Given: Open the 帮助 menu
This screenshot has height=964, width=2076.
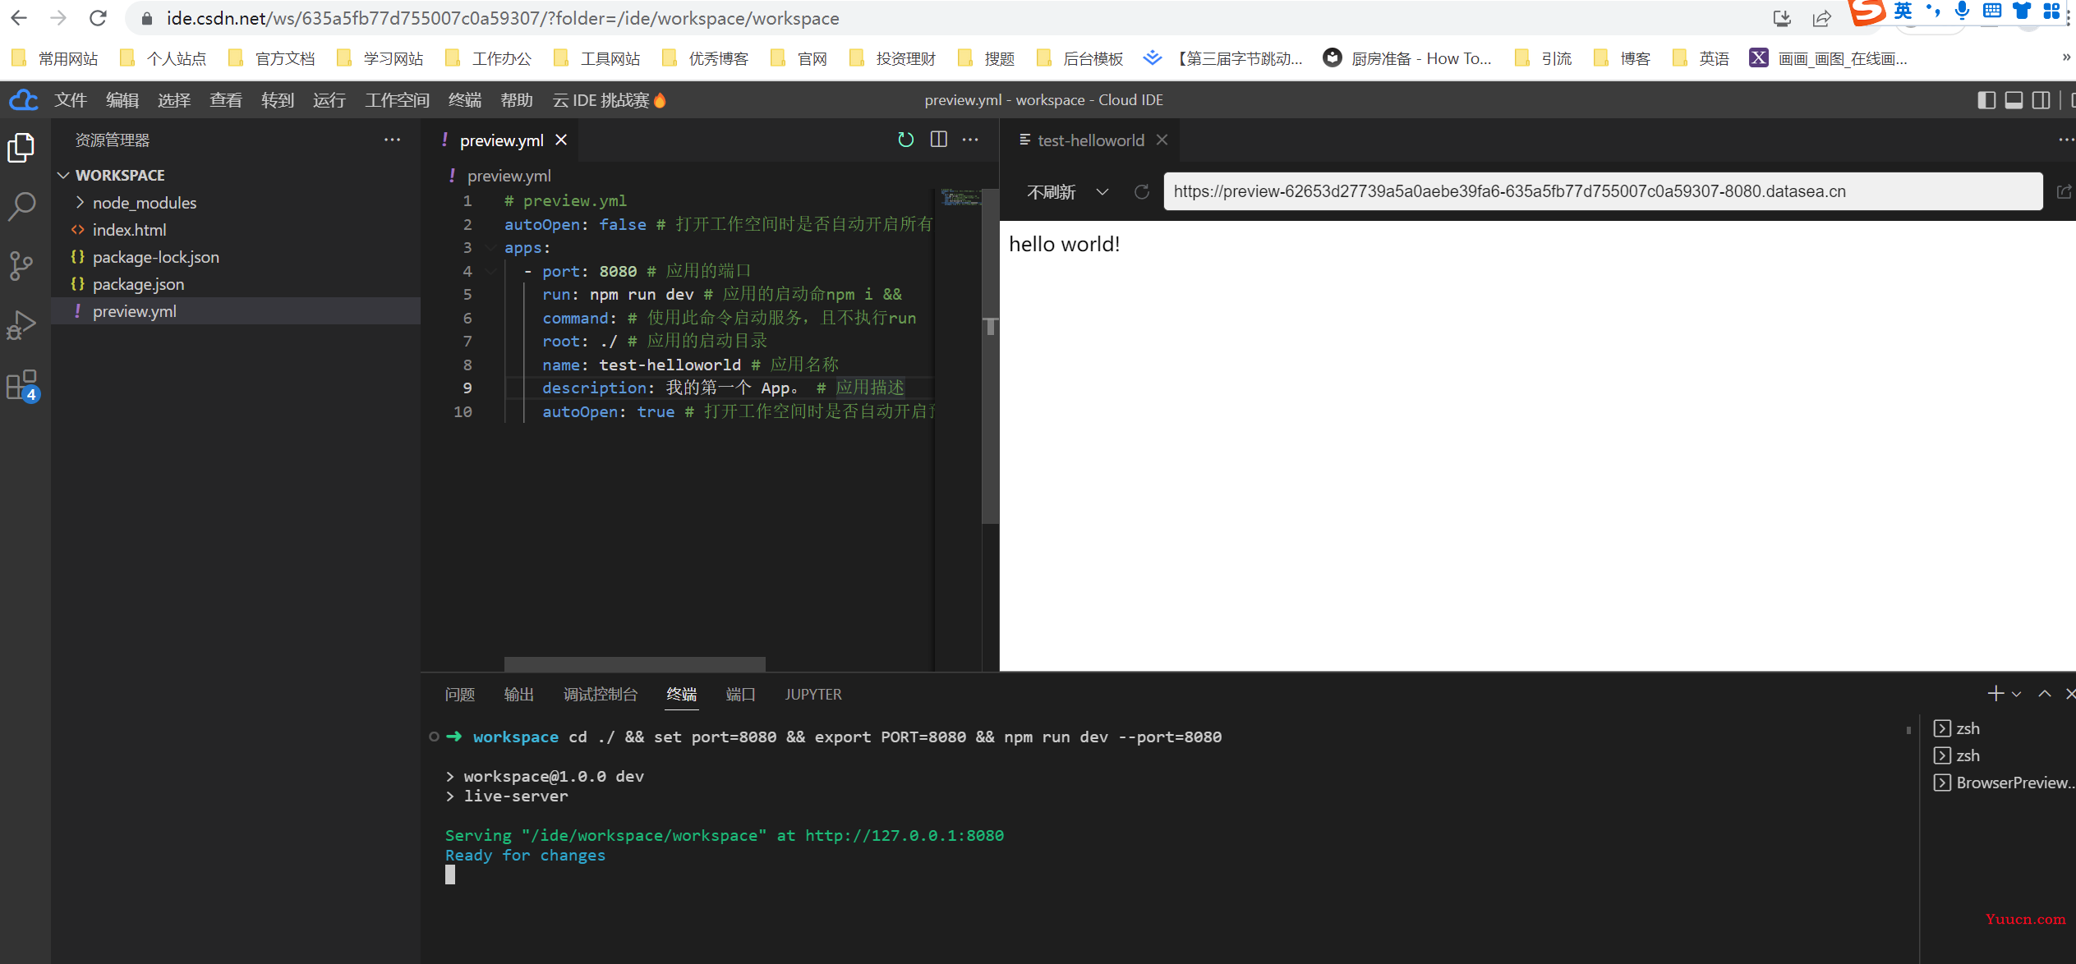Looking at the screenshot, I should (517, 100).
